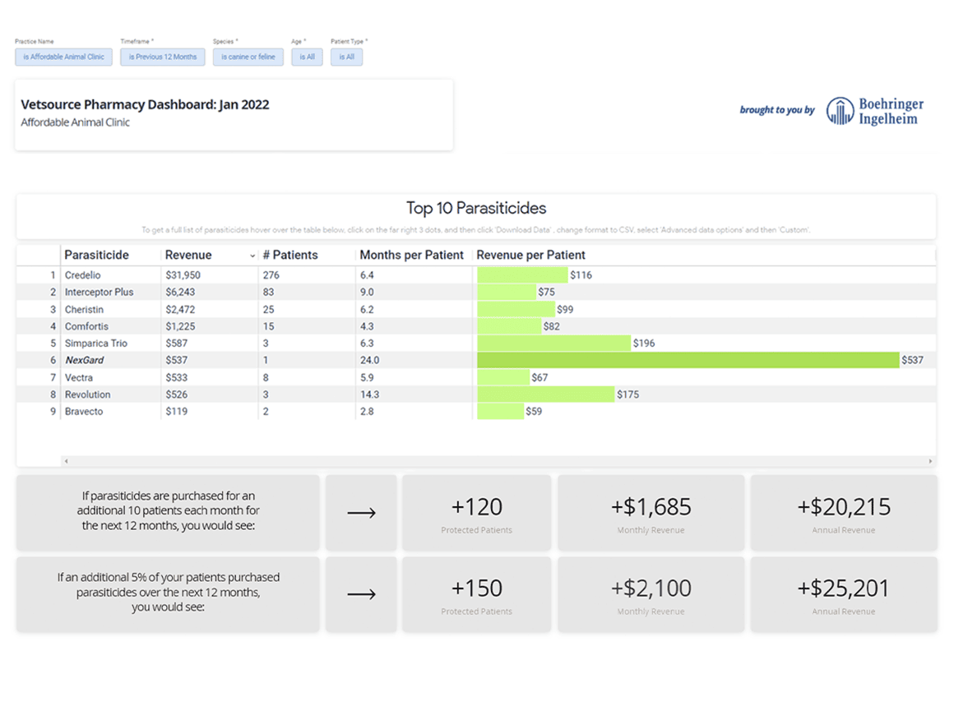This screenshot has width=954, height=715.
Task: Select the 'Bravecto' cell
Action: 84,412
